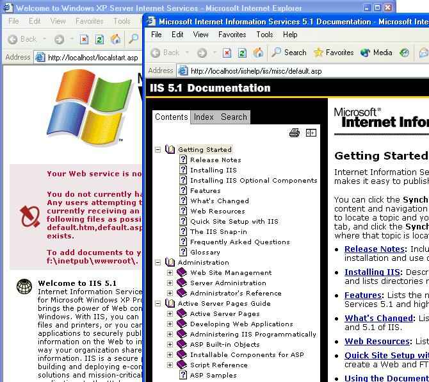429x382 pixels.
Task: Switch to the Search tab
Action: click(234, 117)
